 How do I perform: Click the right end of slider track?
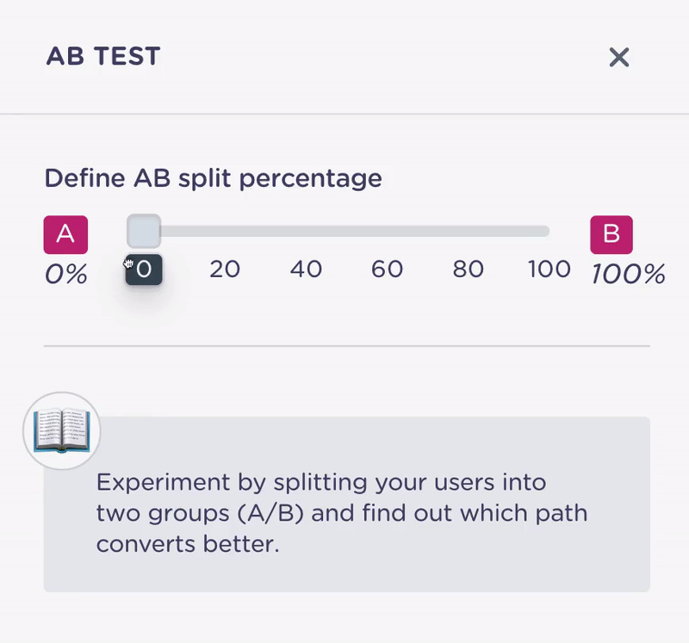[x=546, y=231]
